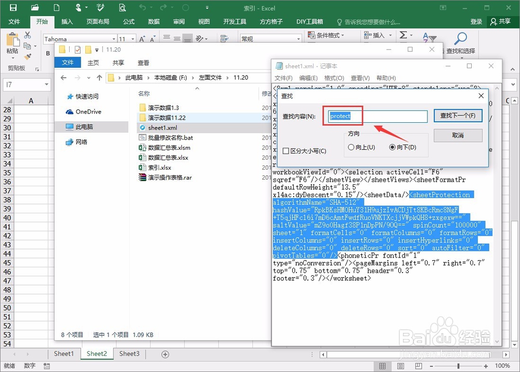Click the Properties checkmark icon in Explorer's title bar
This screenshot has width=520, height=372.
pyautogui.click(x=77, y=50)
